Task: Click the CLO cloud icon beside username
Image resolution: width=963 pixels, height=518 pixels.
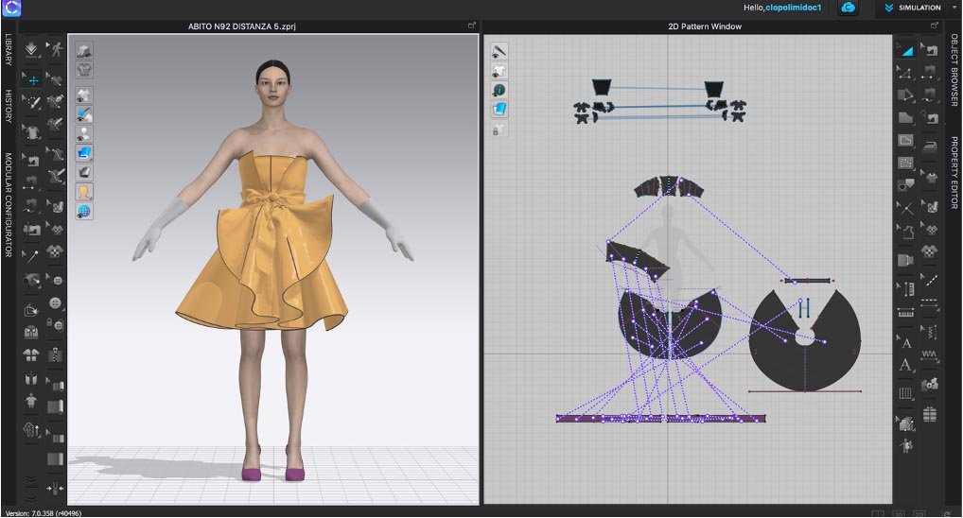Action: click(x=849, y=8)
